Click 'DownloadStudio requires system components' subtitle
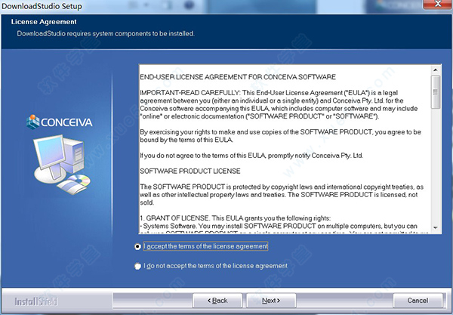 point(106,34)
